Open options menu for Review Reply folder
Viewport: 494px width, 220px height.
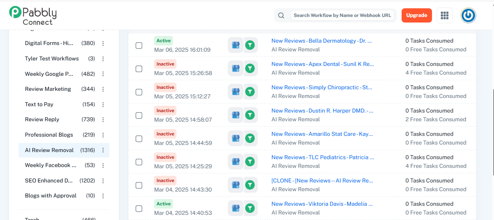tap(103, 120)
